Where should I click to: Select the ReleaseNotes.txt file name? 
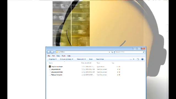click(57, 75)
